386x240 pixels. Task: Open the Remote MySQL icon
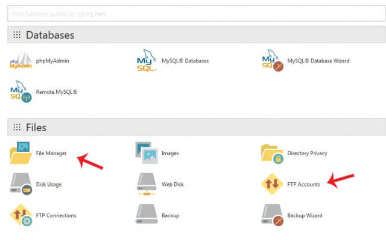tap(21, 91)
